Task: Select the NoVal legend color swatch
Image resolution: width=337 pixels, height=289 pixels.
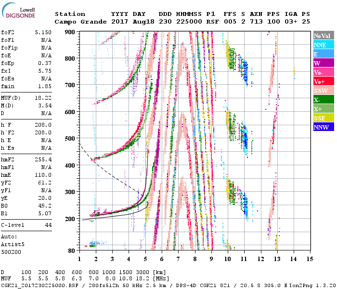Action: point(324,36)
